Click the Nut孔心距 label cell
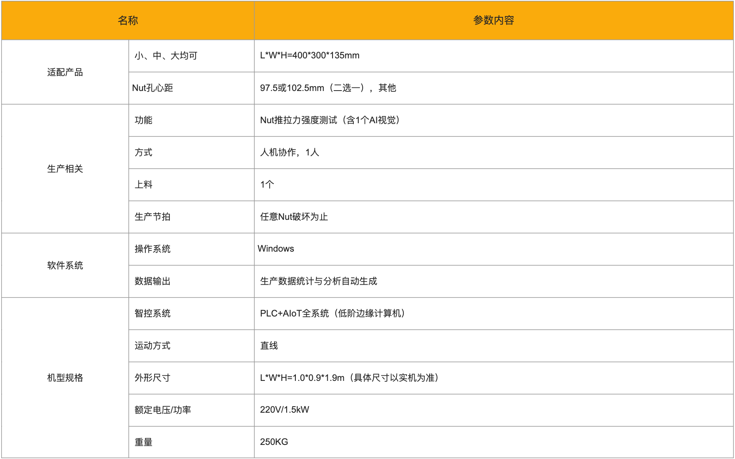The width and height of the screenshot is (735, 459). point(153,88)
